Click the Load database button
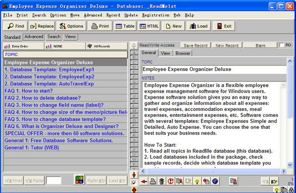The height and width of the screenshot is (193, 296). pos(198,26)
